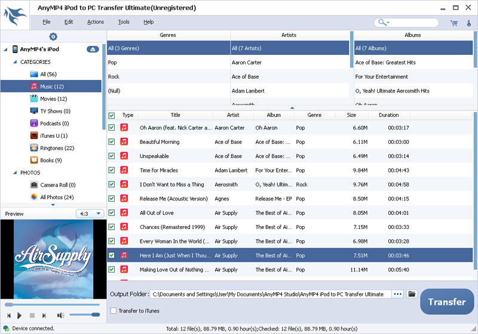Click the search magnifier icon
Screen dimensions: 478x334
[x=381, y=22]
